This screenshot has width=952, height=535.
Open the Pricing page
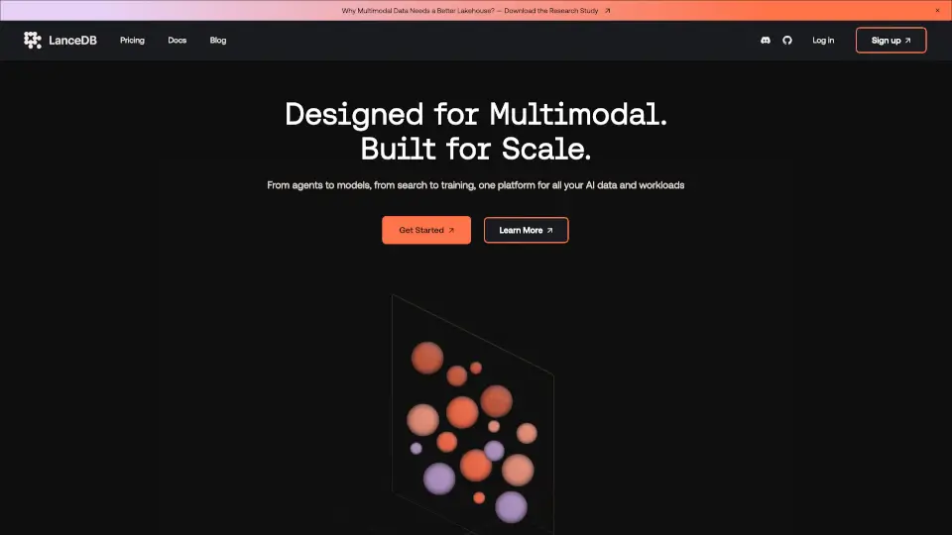[x=132, y=41]
